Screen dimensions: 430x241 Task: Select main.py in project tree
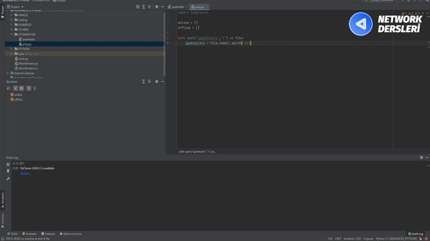coord(21,58)
